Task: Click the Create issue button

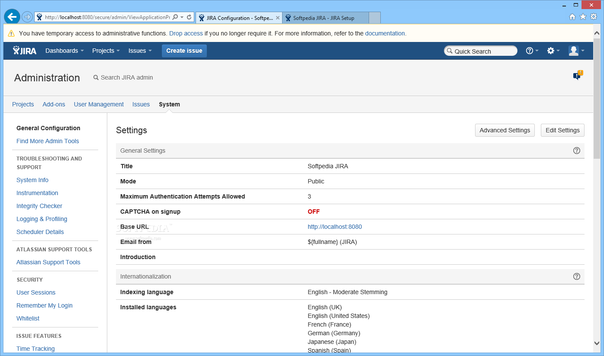Action: point(184,51)
